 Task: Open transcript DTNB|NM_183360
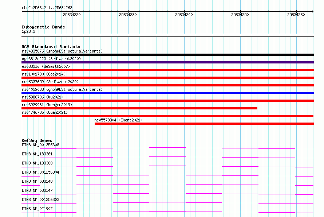click(x=37, y=163)
